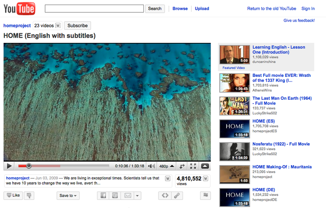Click the 4,810,552 views count
326x208 pixels.
(189, 179)
